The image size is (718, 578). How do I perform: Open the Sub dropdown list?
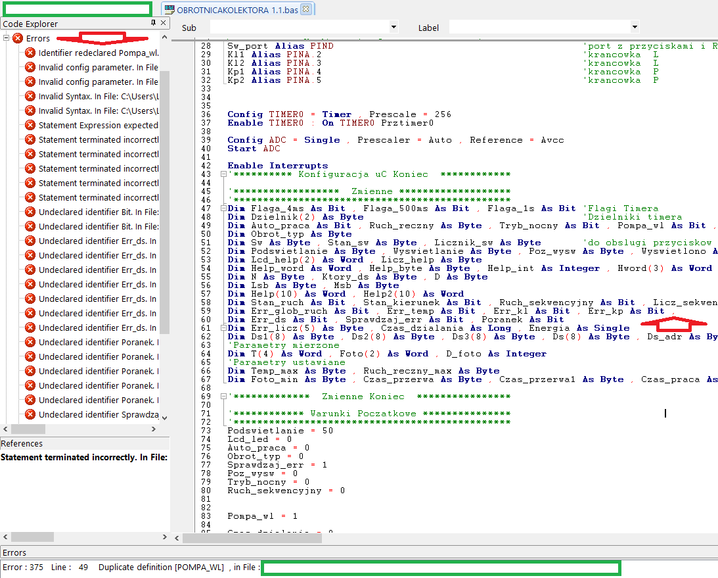(x=393, y=28)
